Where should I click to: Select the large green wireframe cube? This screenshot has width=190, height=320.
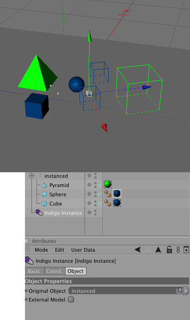click(x=140, y=90)
